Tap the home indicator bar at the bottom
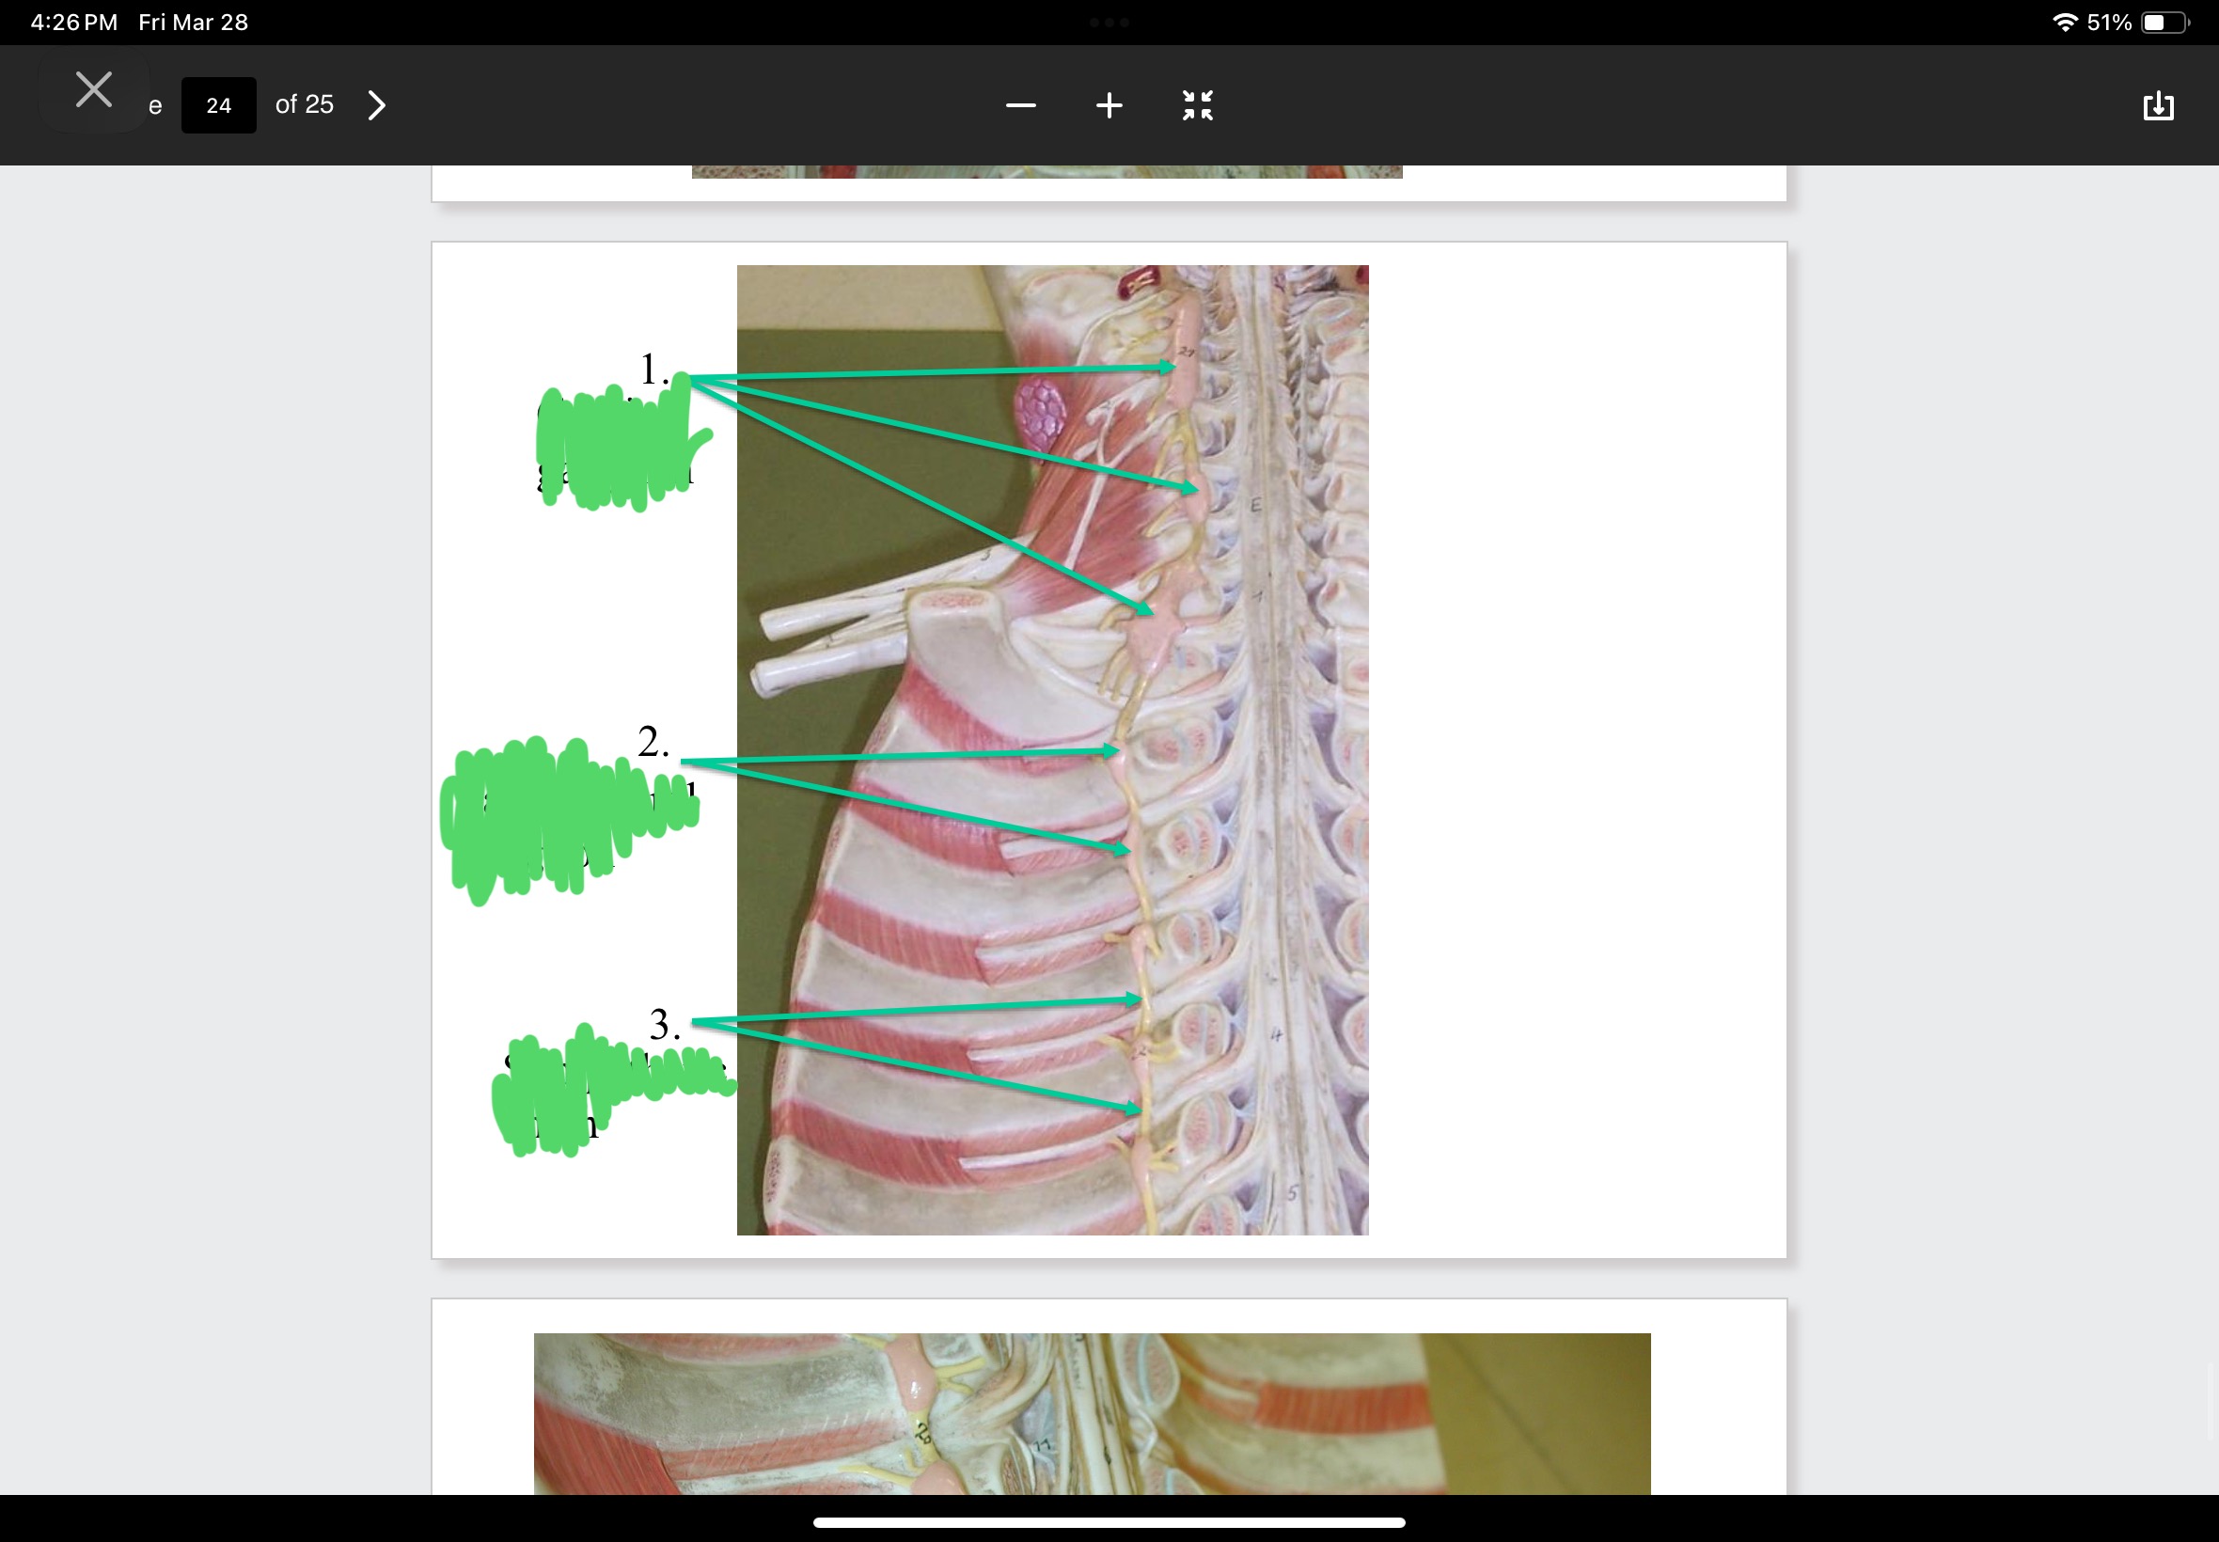 1109,1521
